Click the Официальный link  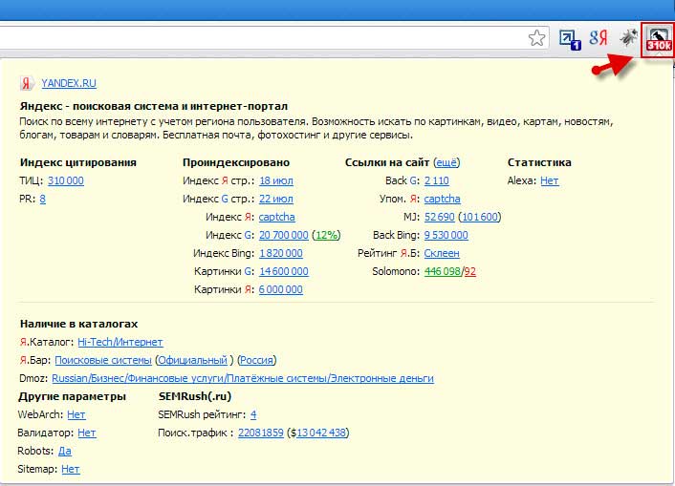(192, 360)
